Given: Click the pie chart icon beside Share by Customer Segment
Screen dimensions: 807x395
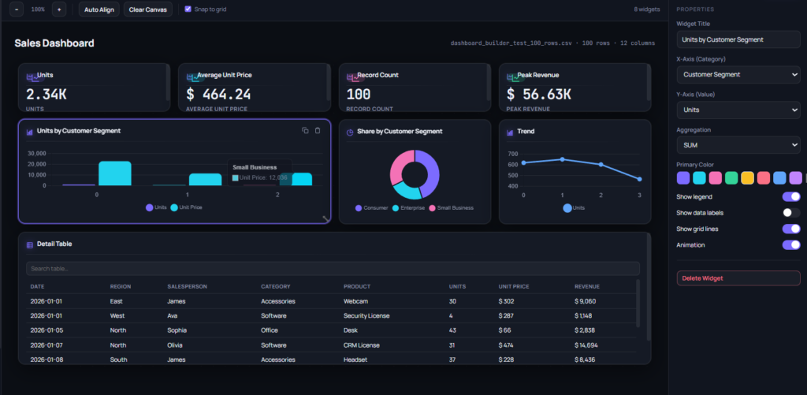Looking at the screenshot, I should 350,132.
